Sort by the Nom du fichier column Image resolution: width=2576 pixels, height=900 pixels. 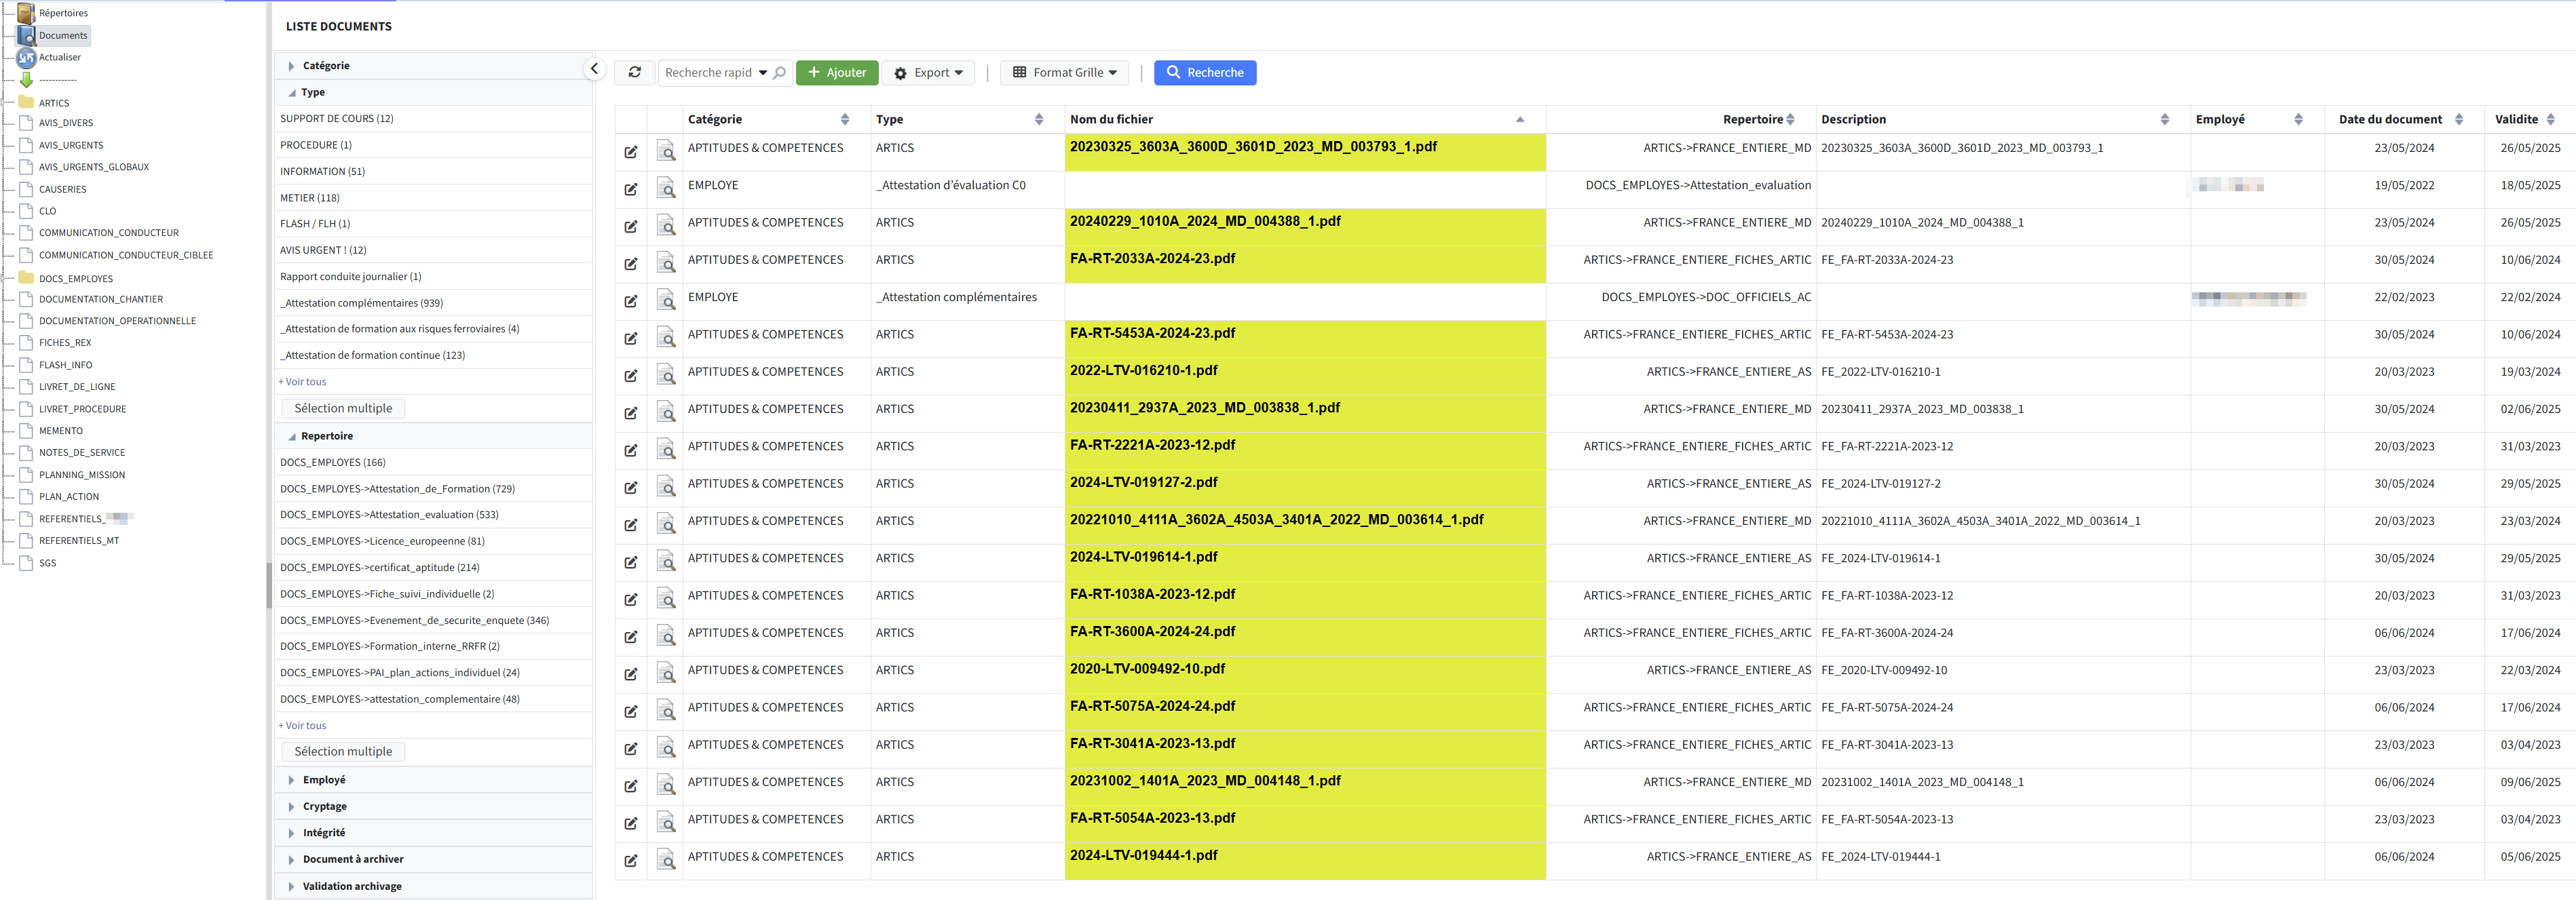tap(1111, 119)
